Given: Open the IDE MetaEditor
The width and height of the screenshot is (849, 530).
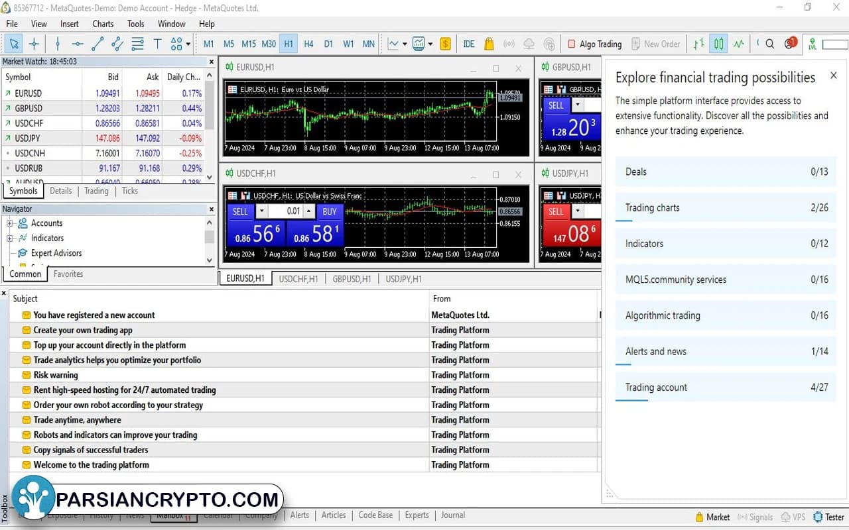Looking at the screenshot, I should [x=469, y=44].
